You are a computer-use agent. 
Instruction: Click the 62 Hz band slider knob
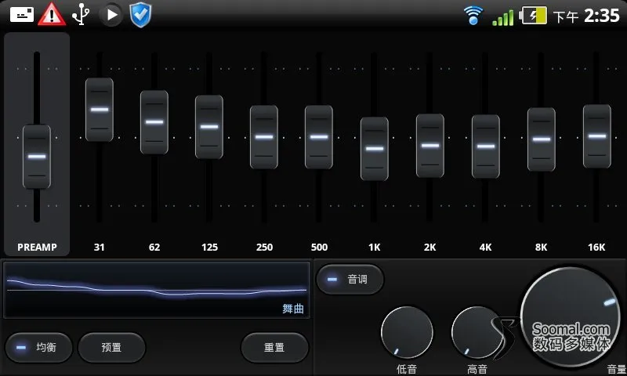[154, 122]
